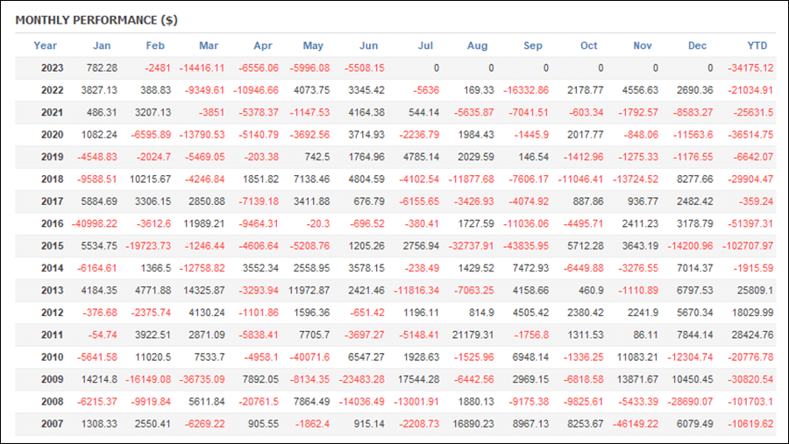Click the 2015 year row label
The width and height of the screenshot is (789, 444).
click(52, 246)
